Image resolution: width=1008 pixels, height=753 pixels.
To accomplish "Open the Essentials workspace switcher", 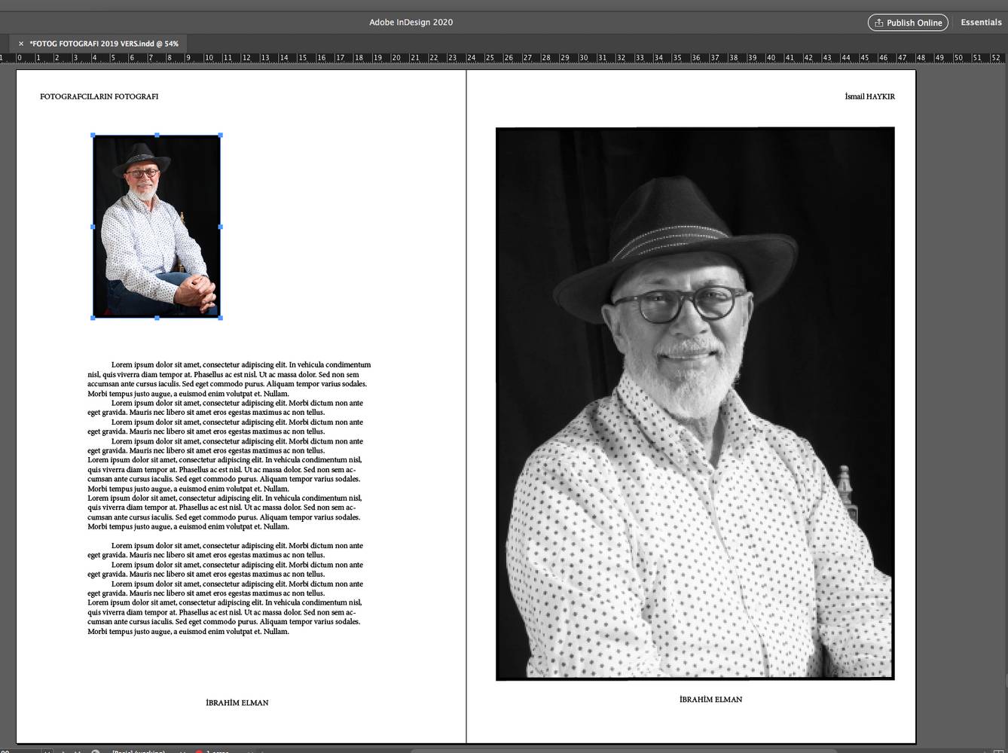I will click(980, 23).
